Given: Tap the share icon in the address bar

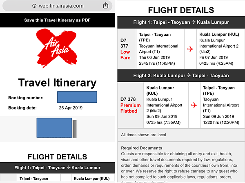Looking at the screenshot, I should (x=106, y=6).
